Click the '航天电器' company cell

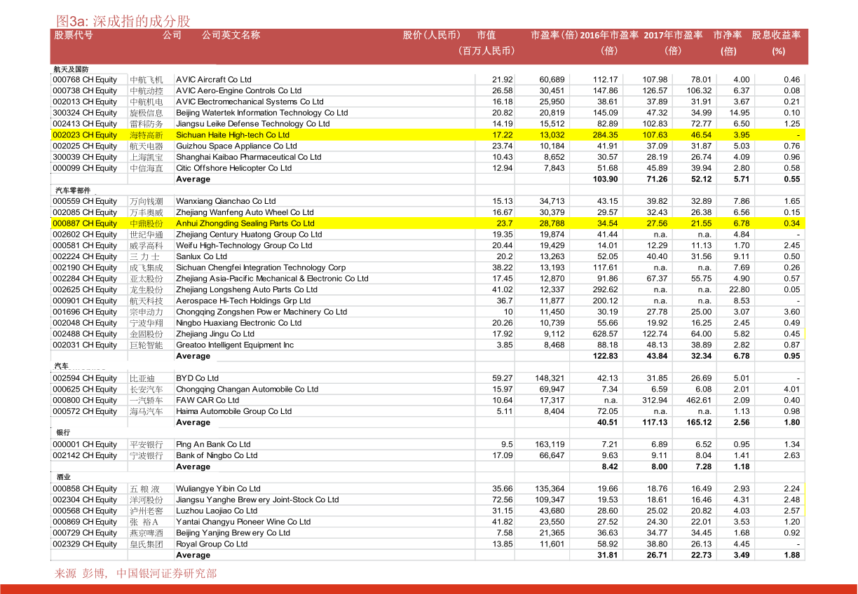(x=146, y=146)
